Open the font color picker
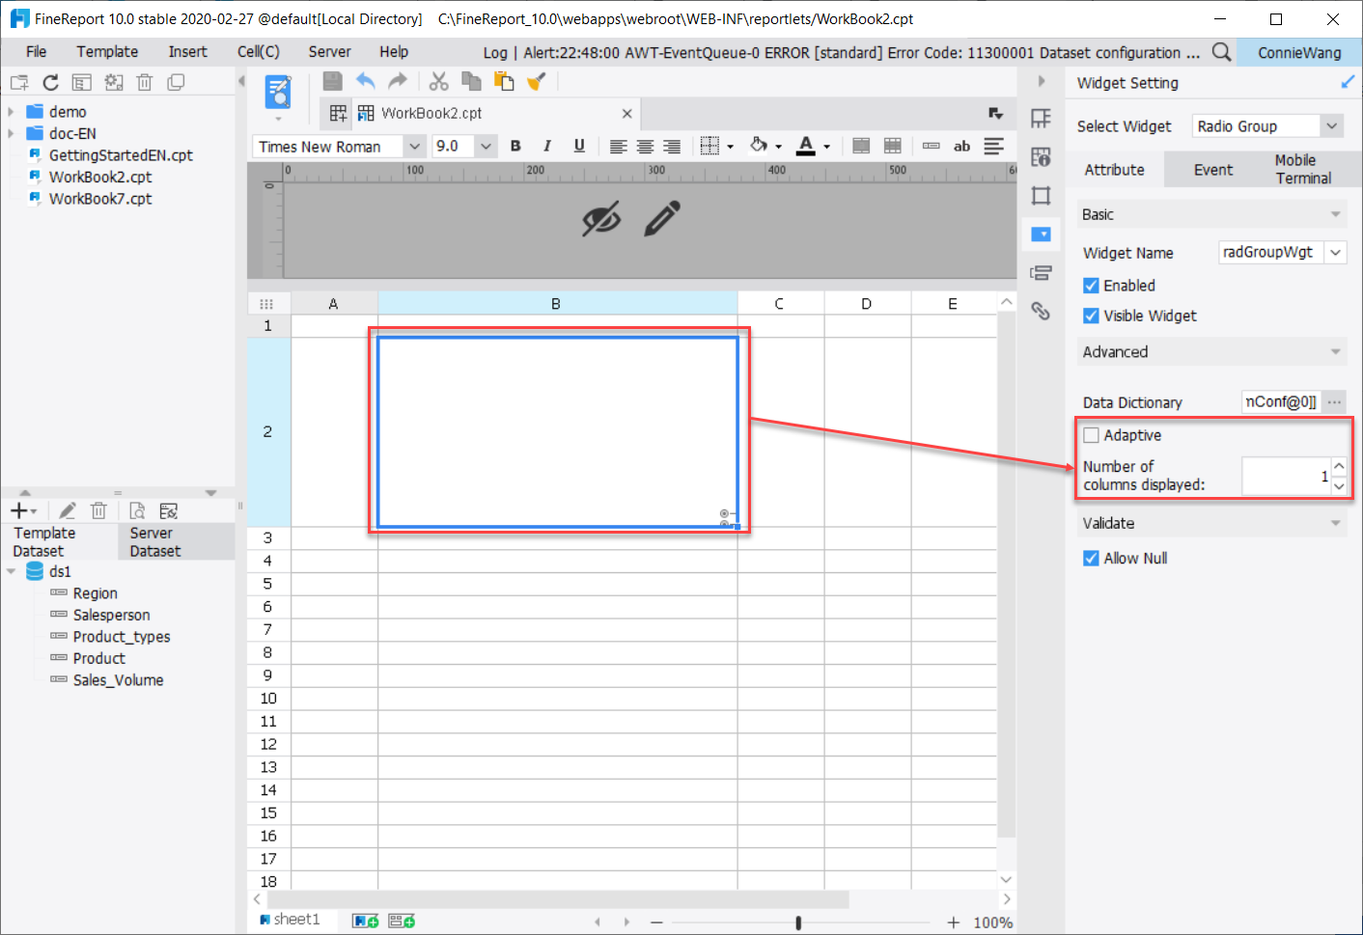The height and width of the screenshot is (935, 1363). [812, 146]
